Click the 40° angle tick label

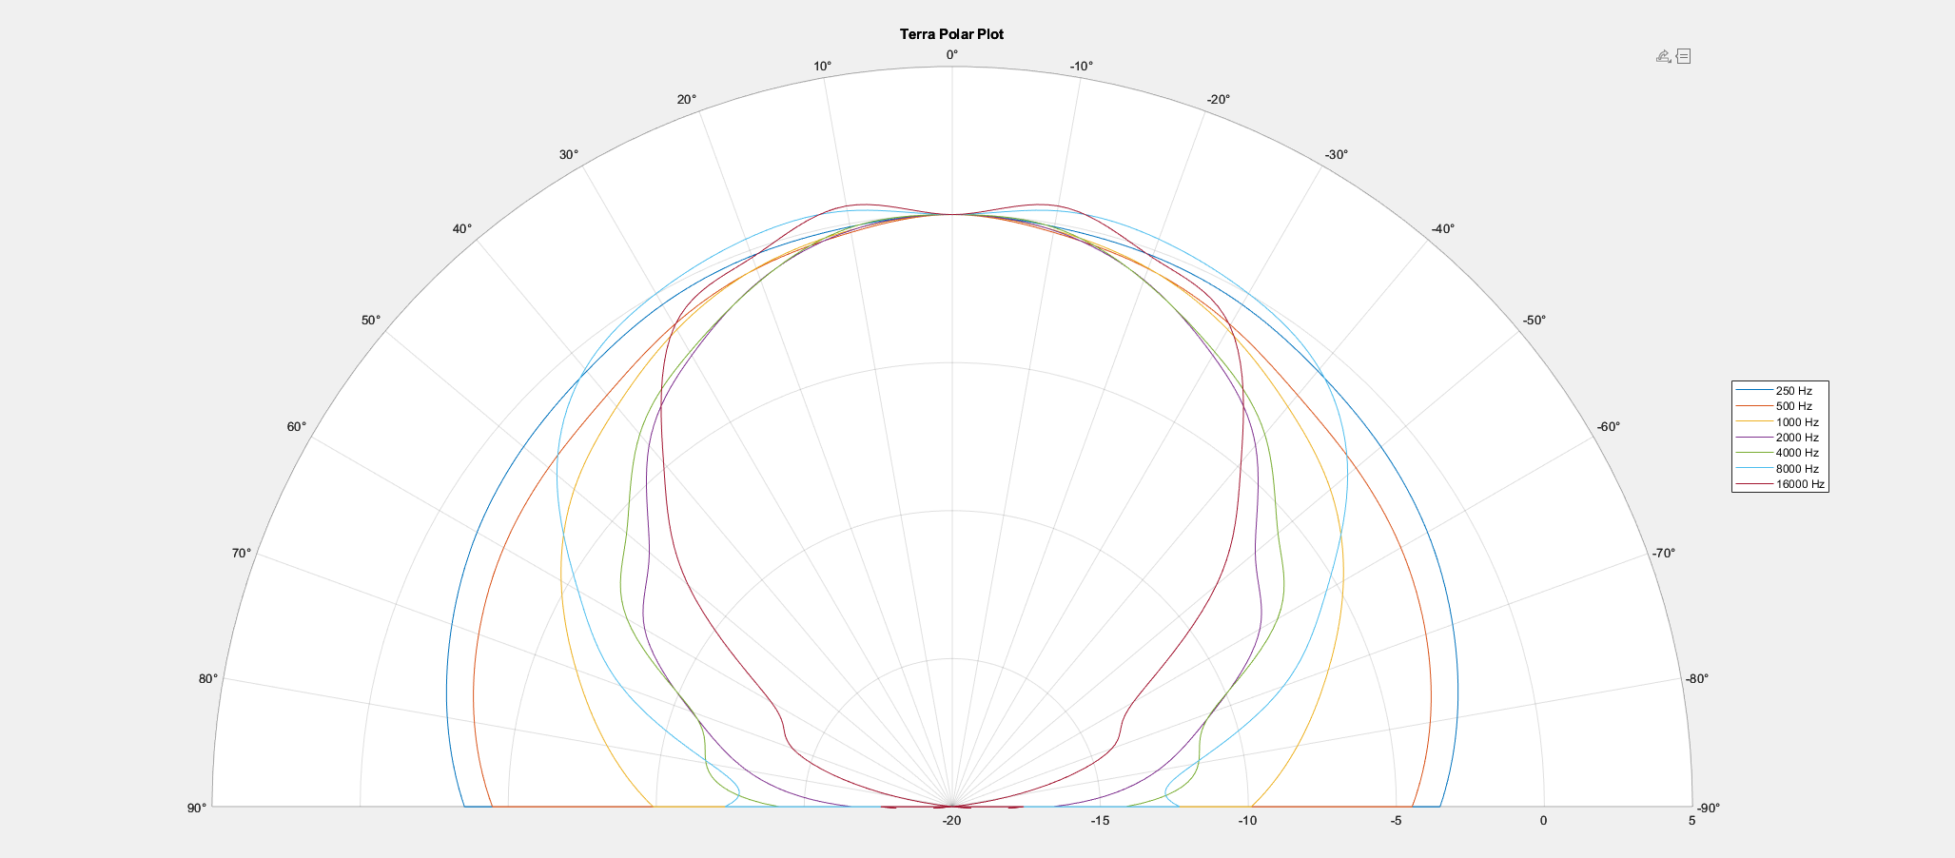coord(462,229)
